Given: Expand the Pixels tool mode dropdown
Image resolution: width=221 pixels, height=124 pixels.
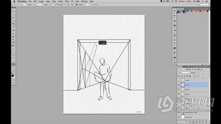Looking at the screenshot, I should [23, 5].
